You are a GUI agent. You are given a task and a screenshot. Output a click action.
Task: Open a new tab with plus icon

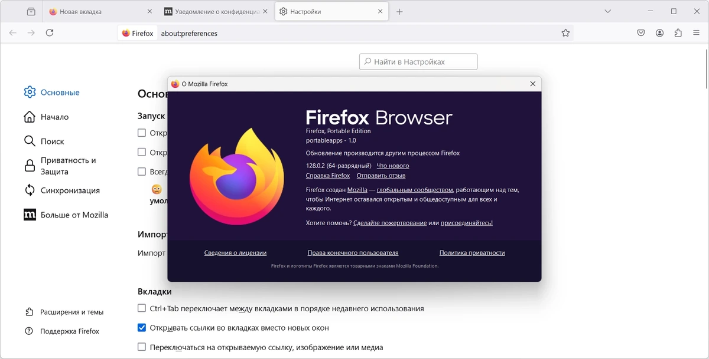pyautogui.click(x=399, y=12)
